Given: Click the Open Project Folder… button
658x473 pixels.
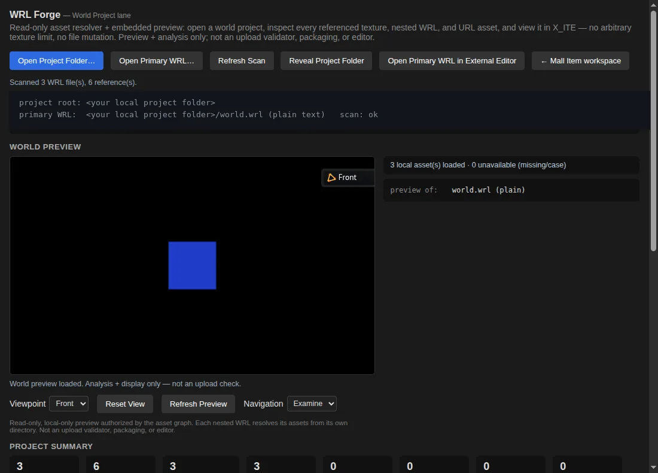Looking at the screenshot, I should pyautogui.click(x=56, y=61).
